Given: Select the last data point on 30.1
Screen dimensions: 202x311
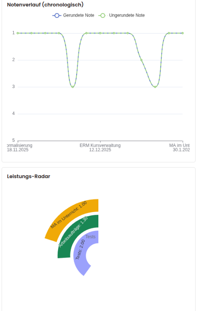Looking at the screenshot, I should [183, 33].
